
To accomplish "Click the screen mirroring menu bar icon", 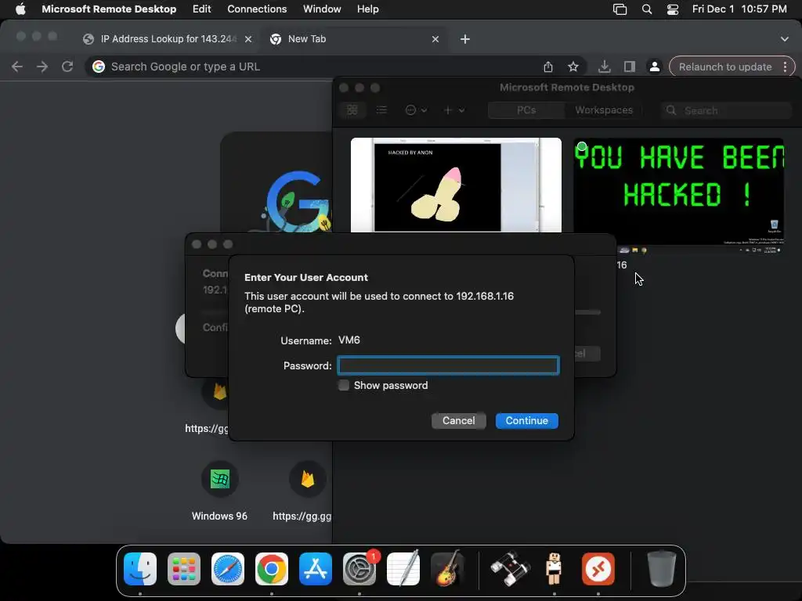I will 620,9.
